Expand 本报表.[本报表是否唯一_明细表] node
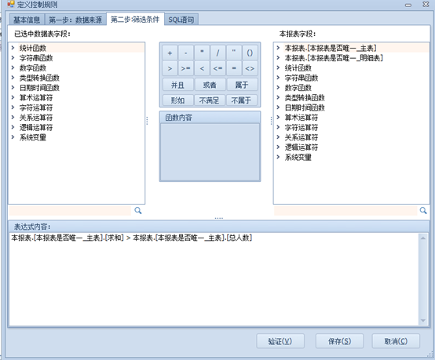This screenshot has height=360, width=435. click(x=278, y=58)
